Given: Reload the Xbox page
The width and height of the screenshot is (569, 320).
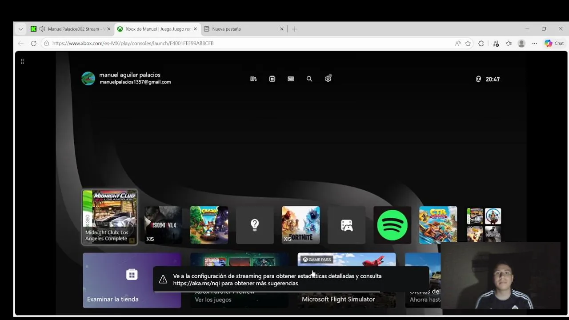Looking at the screenshot, I should 33,43.
